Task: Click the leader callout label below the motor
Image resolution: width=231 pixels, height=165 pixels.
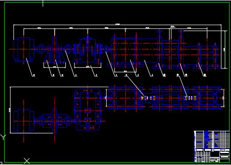Action: tap(34, 75)
